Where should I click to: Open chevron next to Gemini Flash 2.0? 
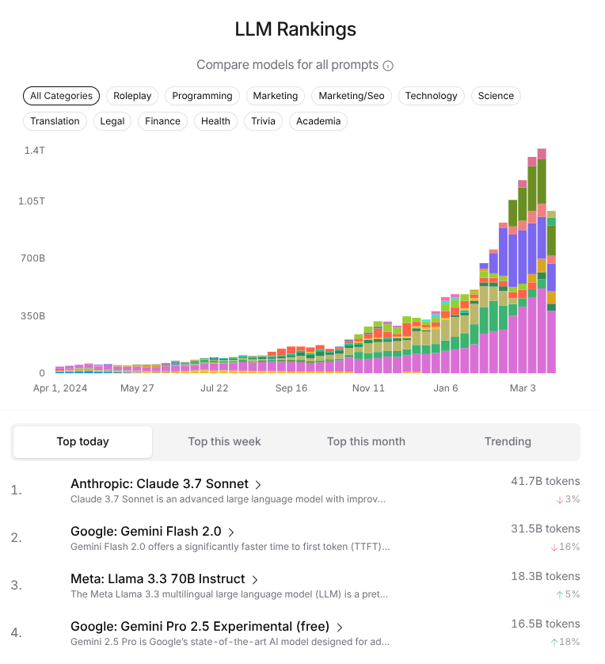click(x=231, y=532)
